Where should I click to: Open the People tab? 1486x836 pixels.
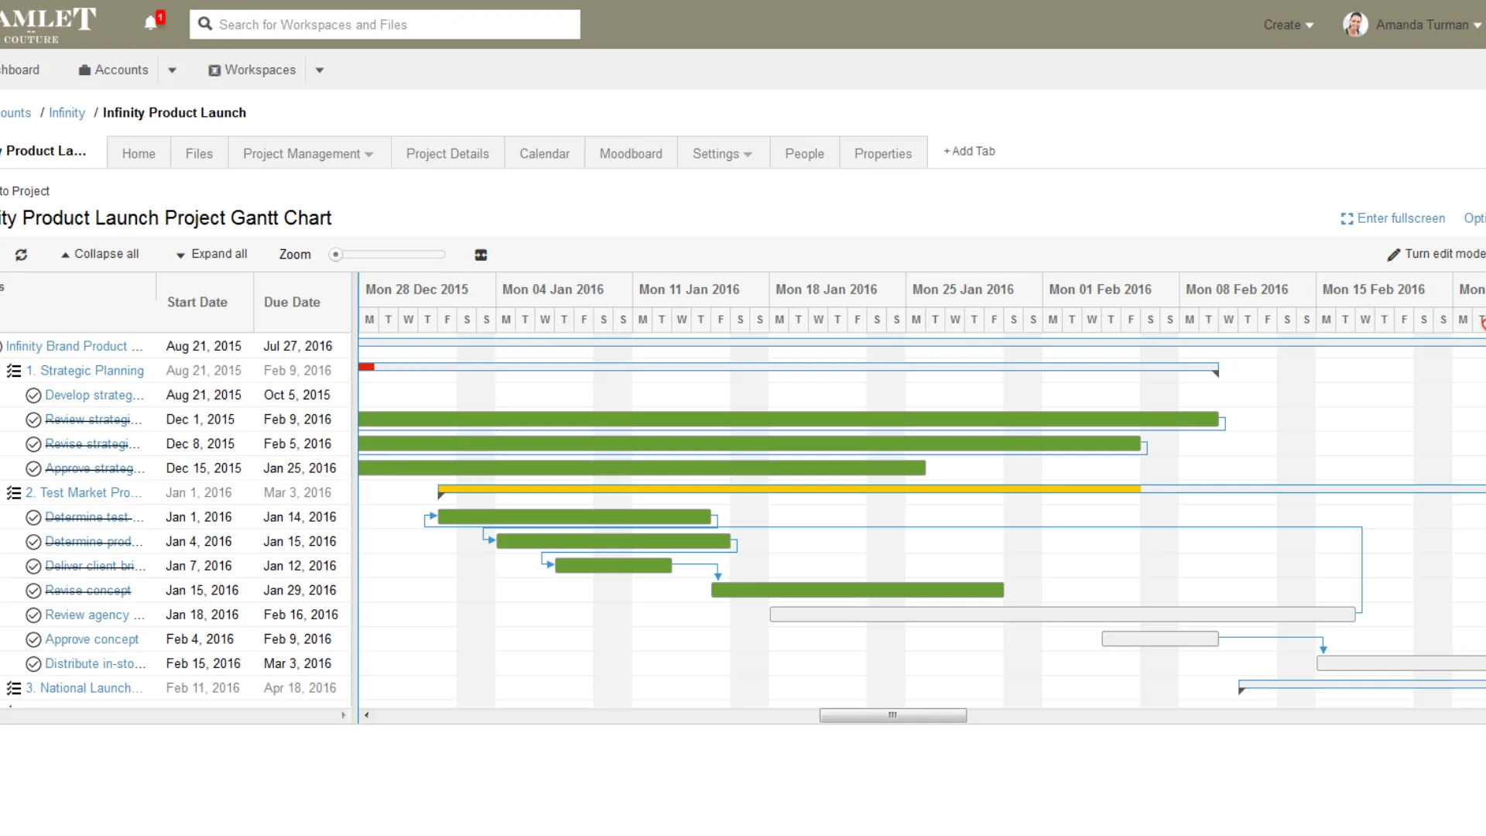pyautogui.click(x=804, y=153)
